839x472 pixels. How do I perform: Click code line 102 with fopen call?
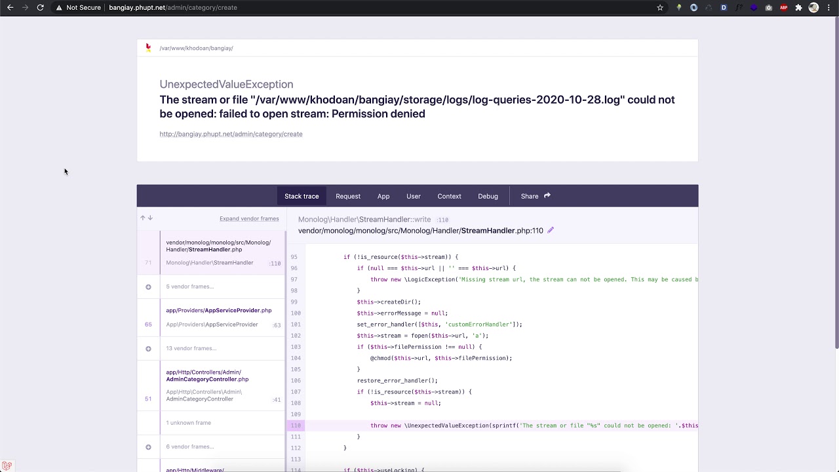click(x=423, y=336)
